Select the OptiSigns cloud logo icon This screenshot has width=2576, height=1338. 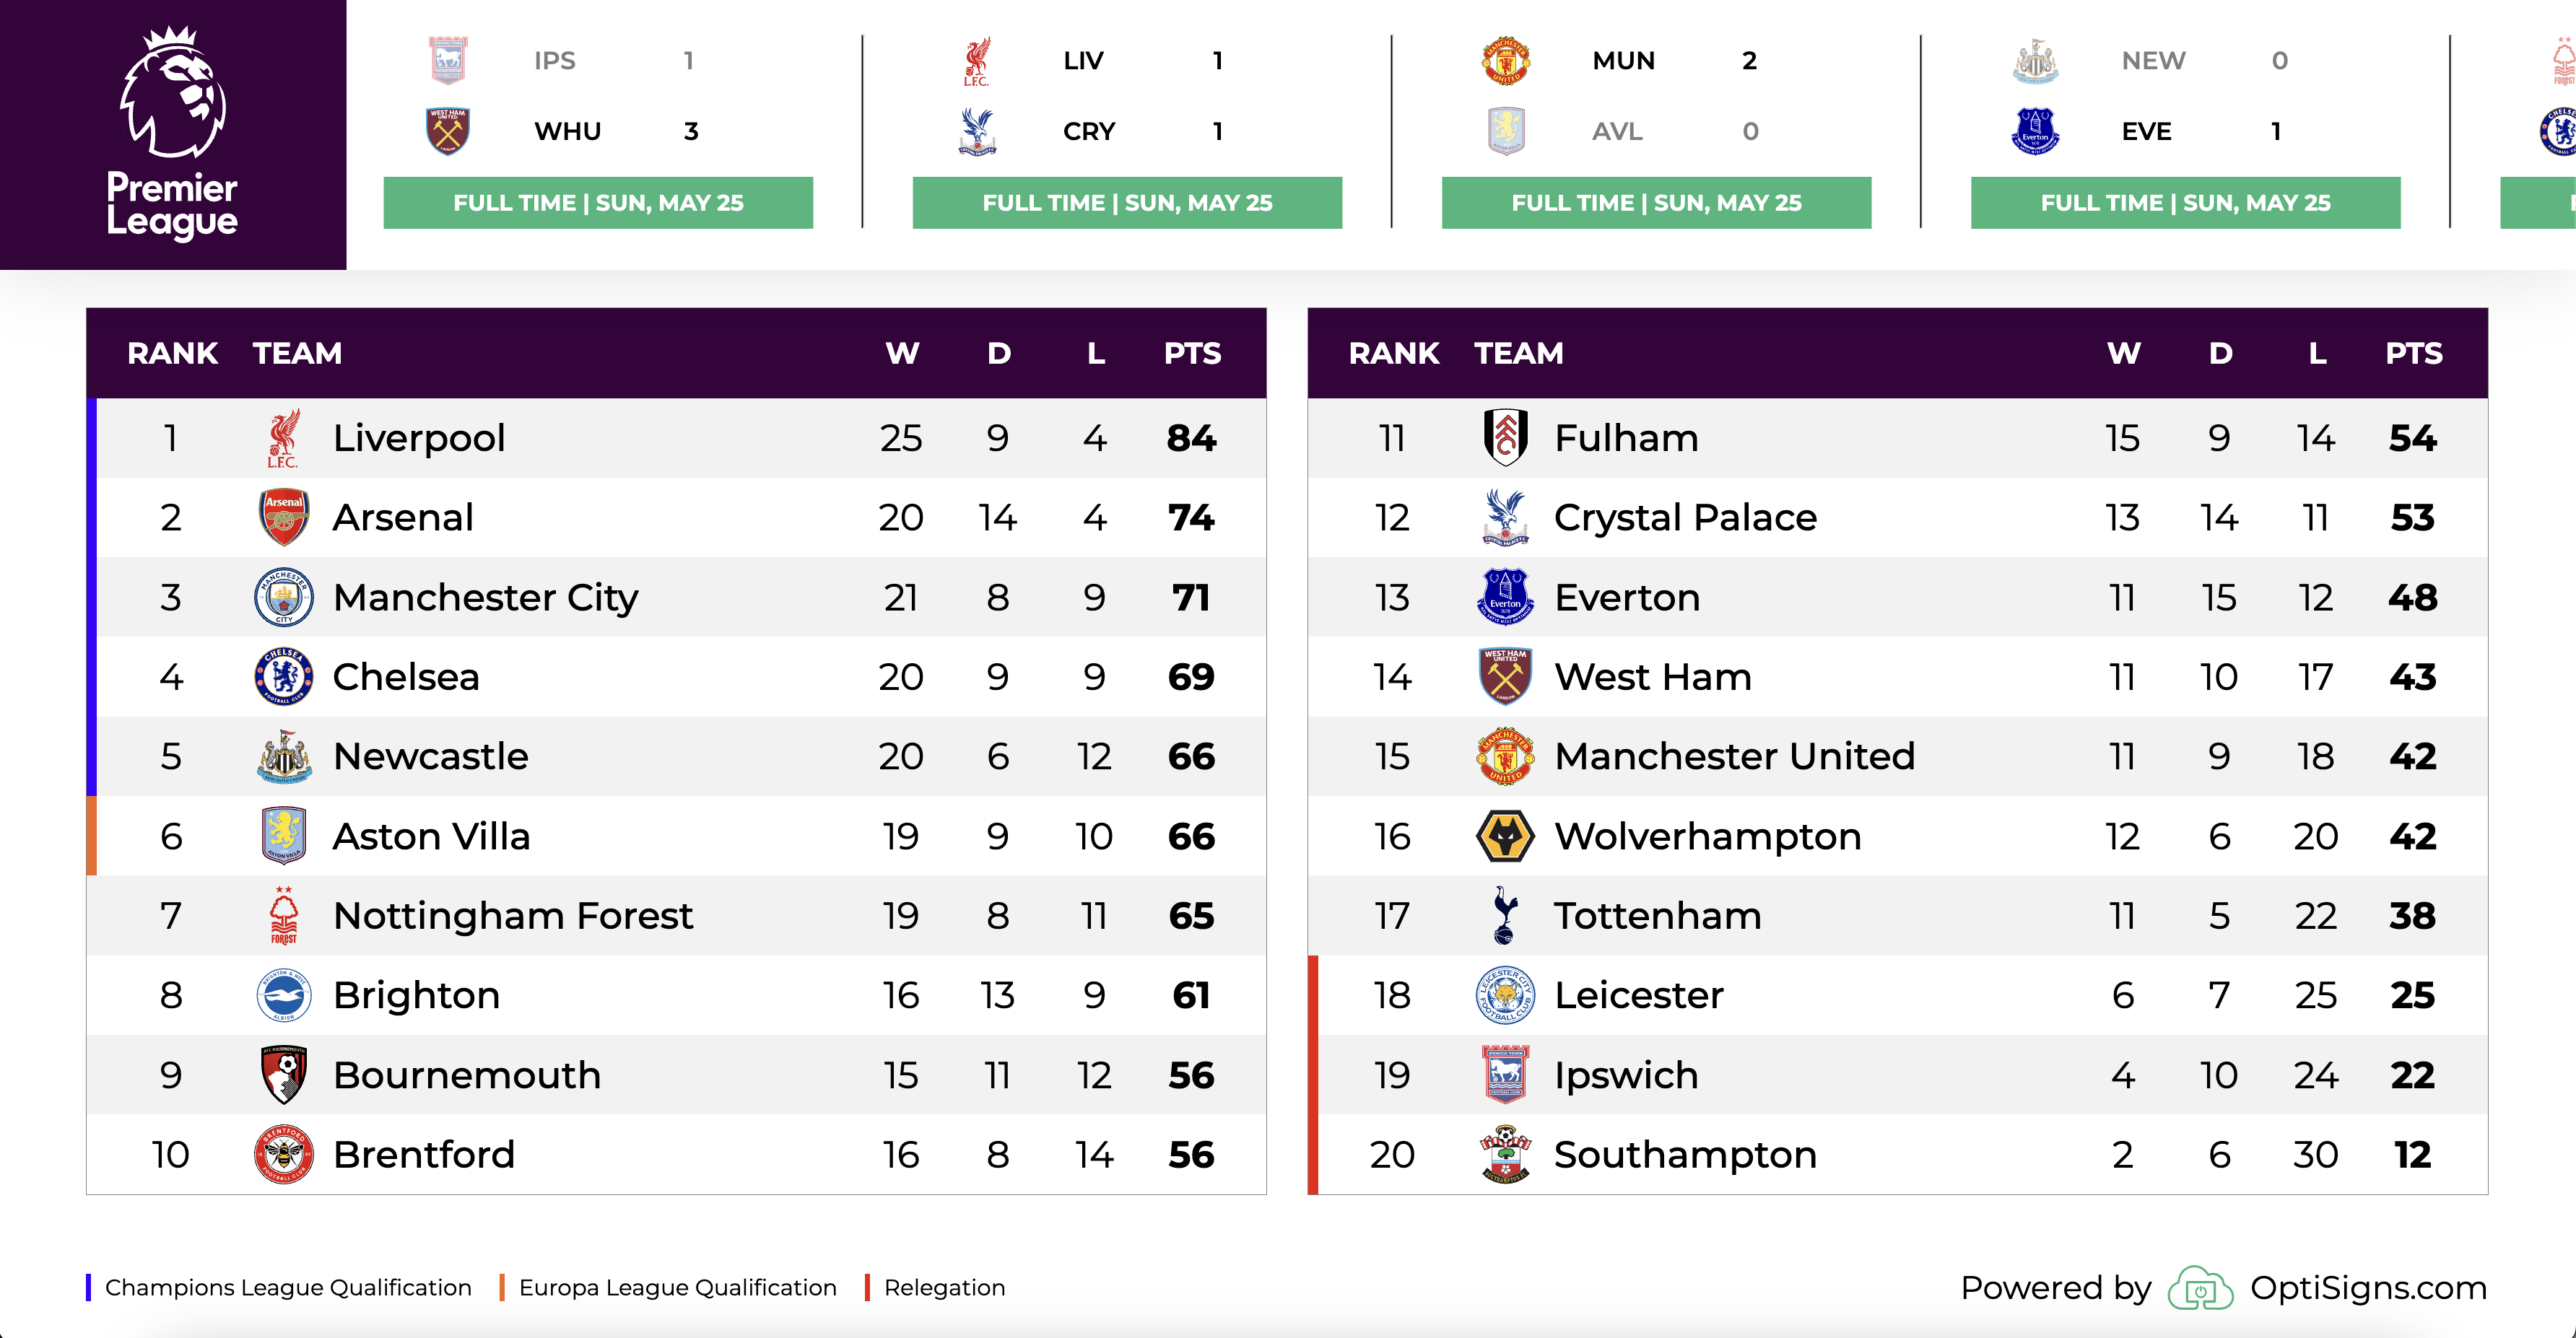[x=2200, y=1288]
